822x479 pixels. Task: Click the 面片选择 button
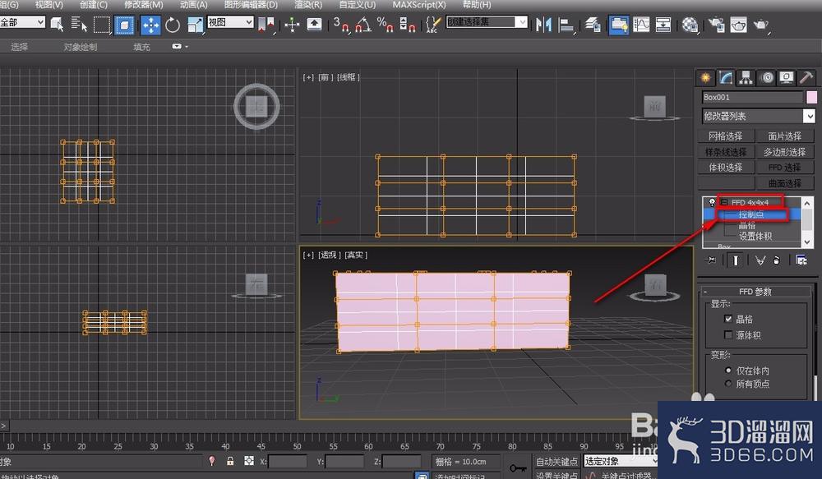(x=785, y=136)
